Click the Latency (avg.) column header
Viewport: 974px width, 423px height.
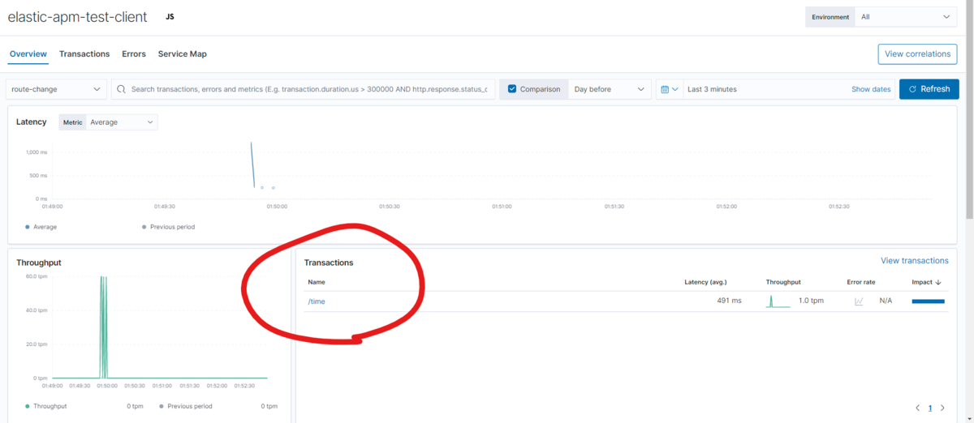tap(705, 282)
